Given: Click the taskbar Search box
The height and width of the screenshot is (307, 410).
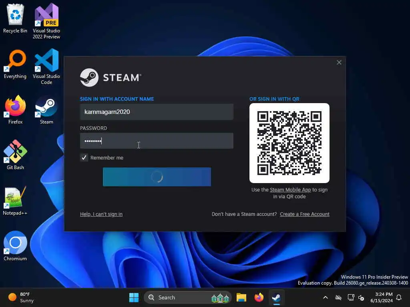Looking at the screenshot, I should 188,297.
